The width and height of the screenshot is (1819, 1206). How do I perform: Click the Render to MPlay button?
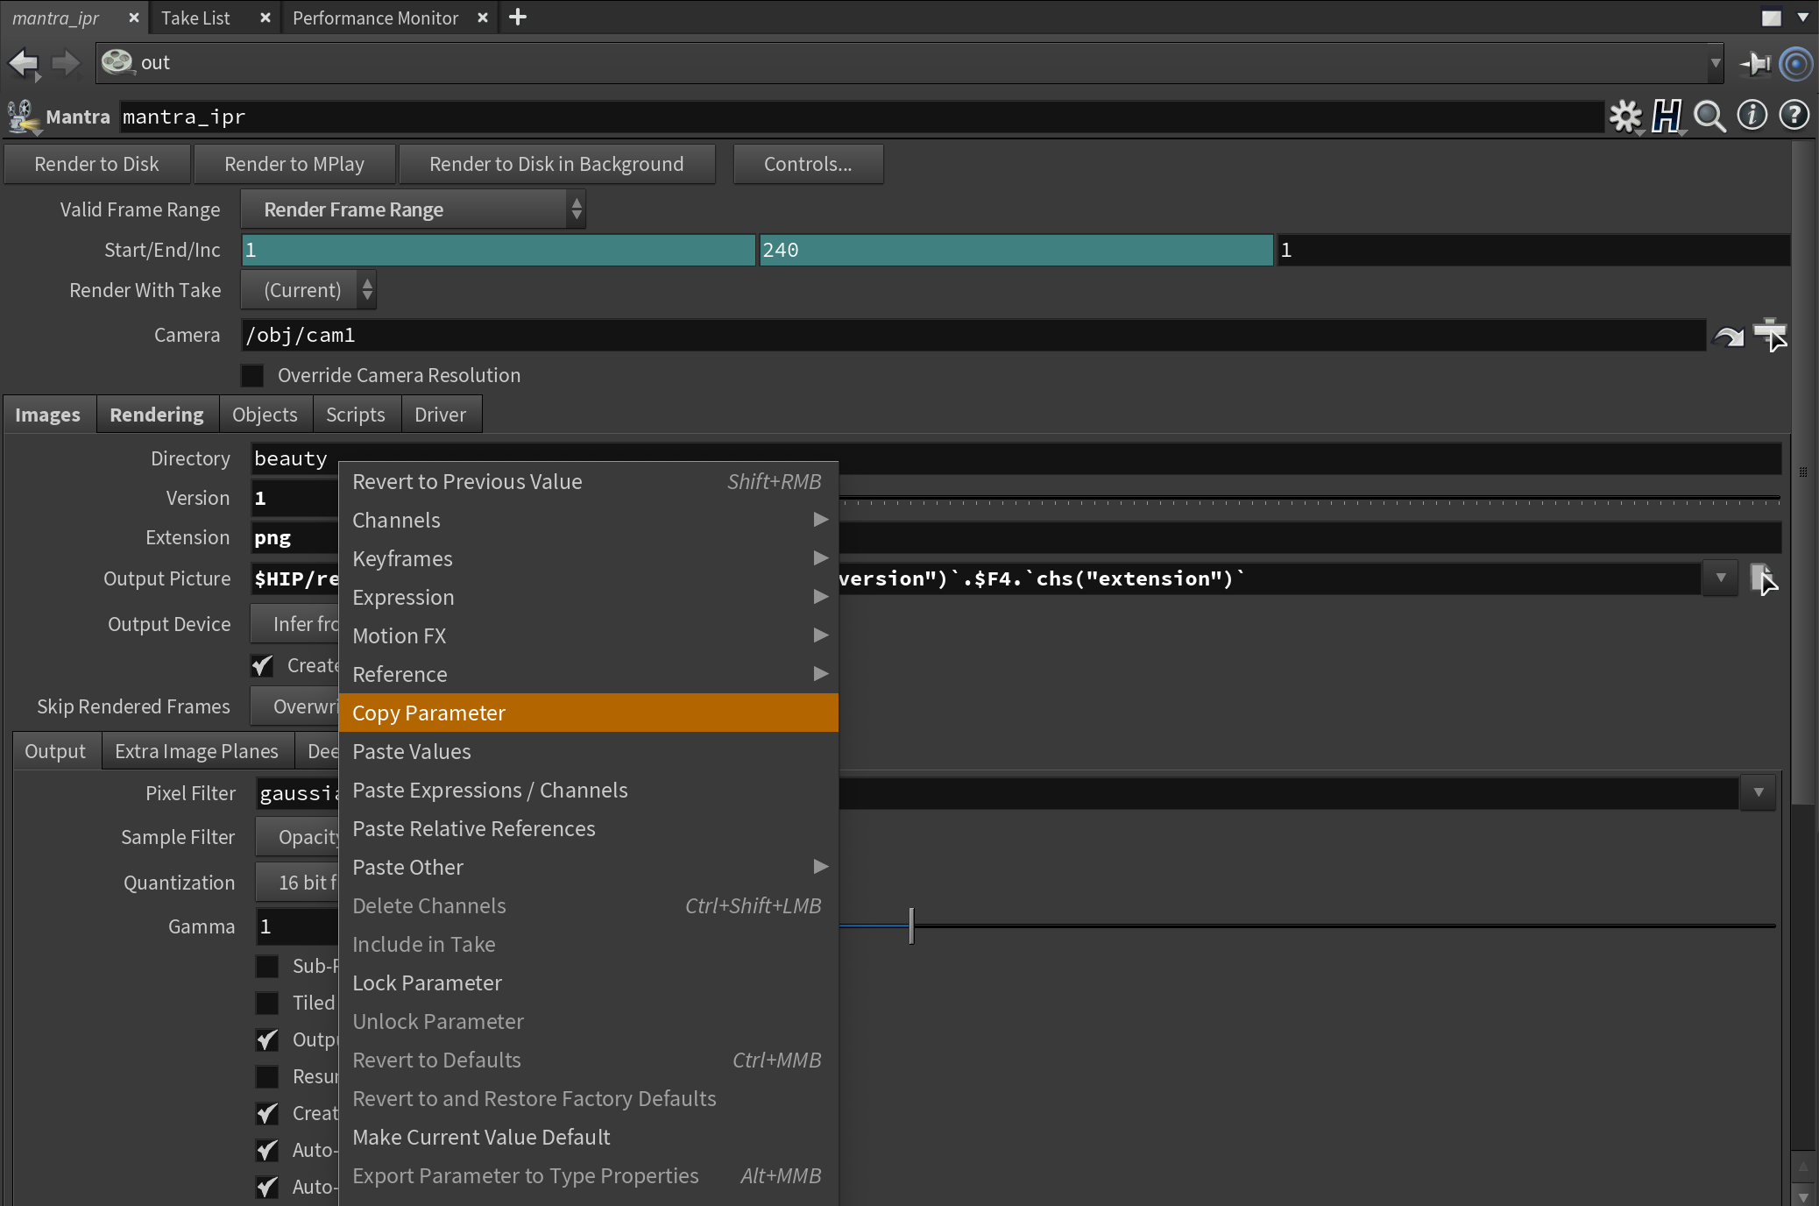(294, 164)
